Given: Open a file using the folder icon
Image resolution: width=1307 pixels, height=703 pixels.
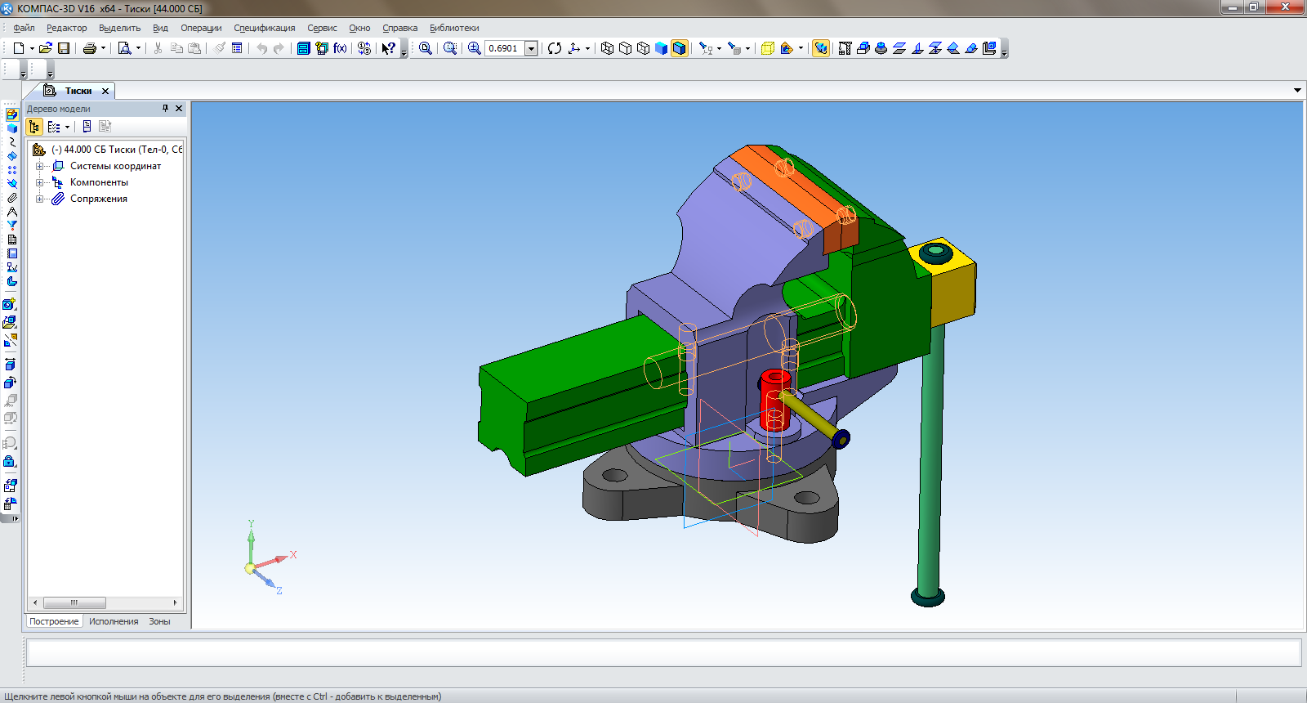Looking at the screenshot, I should (46, 48).
